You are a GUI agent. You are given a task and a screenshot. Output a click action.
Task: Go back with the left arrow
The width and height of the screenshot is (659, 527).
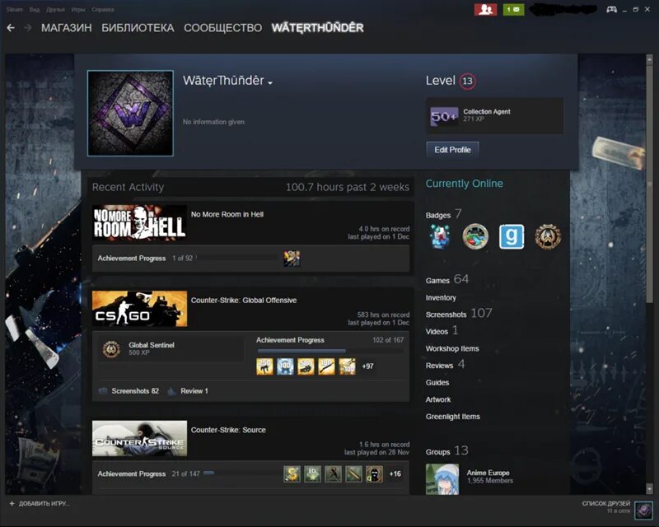11,28
